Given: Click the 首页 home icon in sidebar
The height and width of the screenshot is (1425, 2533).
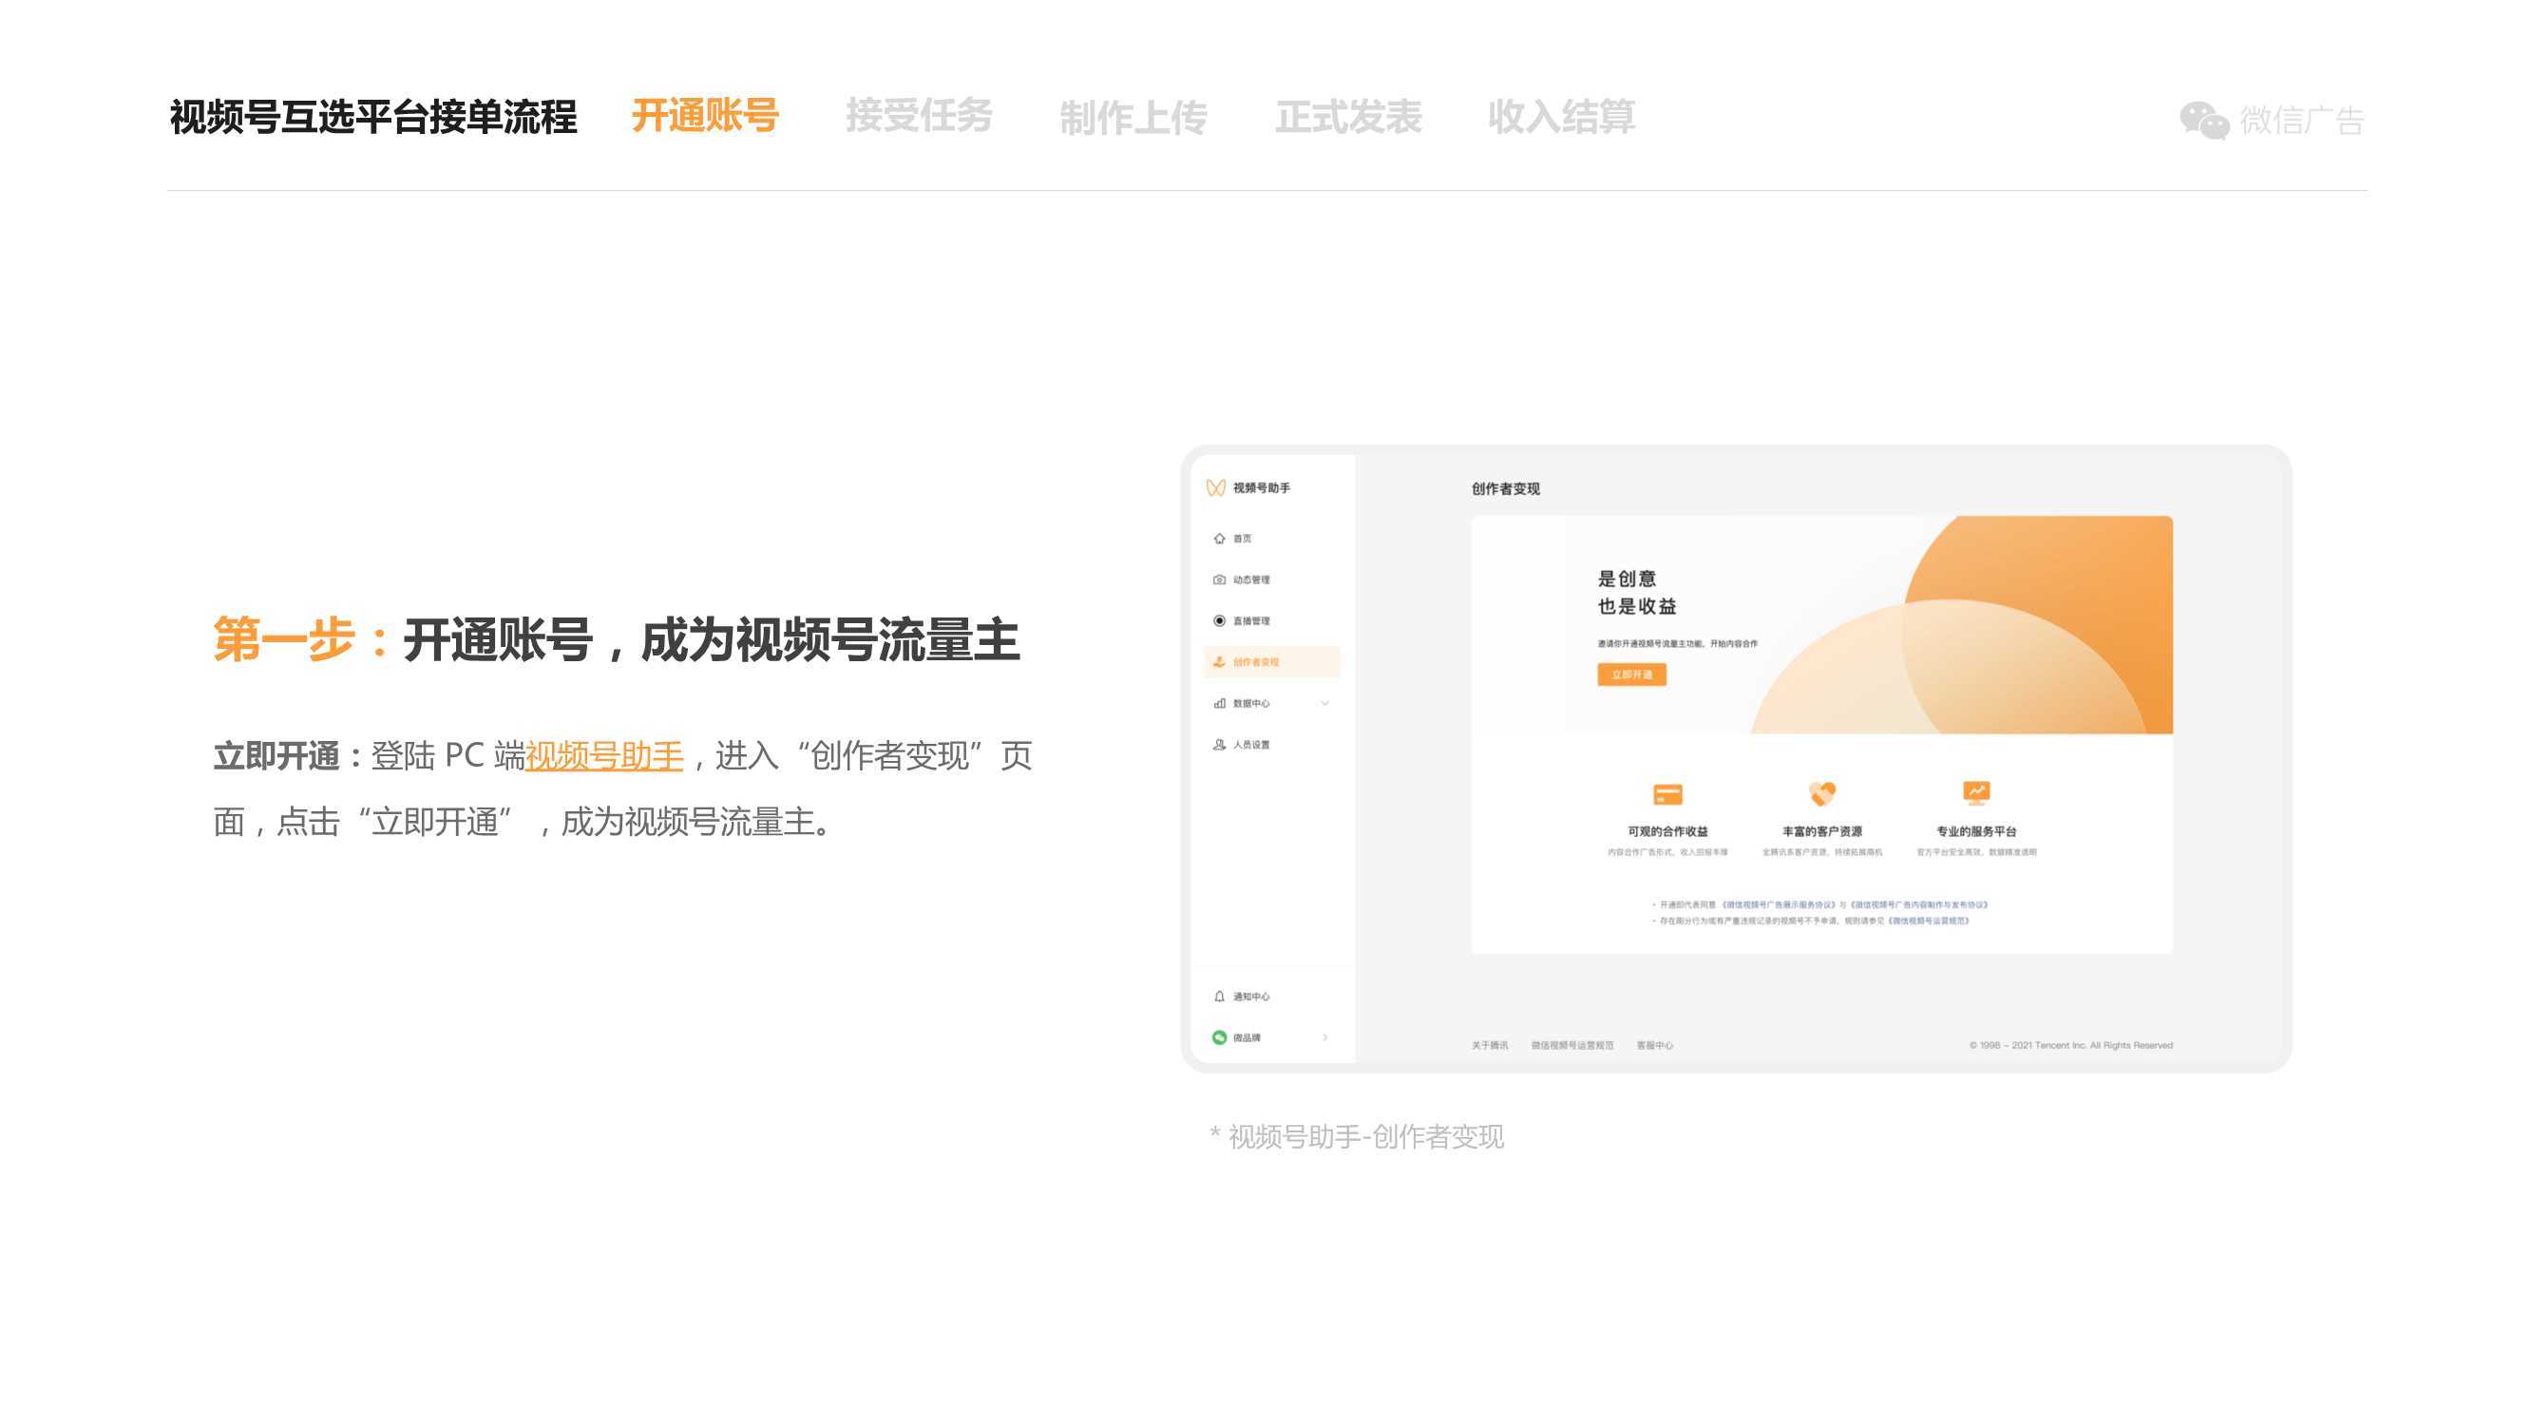Looking at the screenshot, I should pyautogui.click(x=1219, y=538).
